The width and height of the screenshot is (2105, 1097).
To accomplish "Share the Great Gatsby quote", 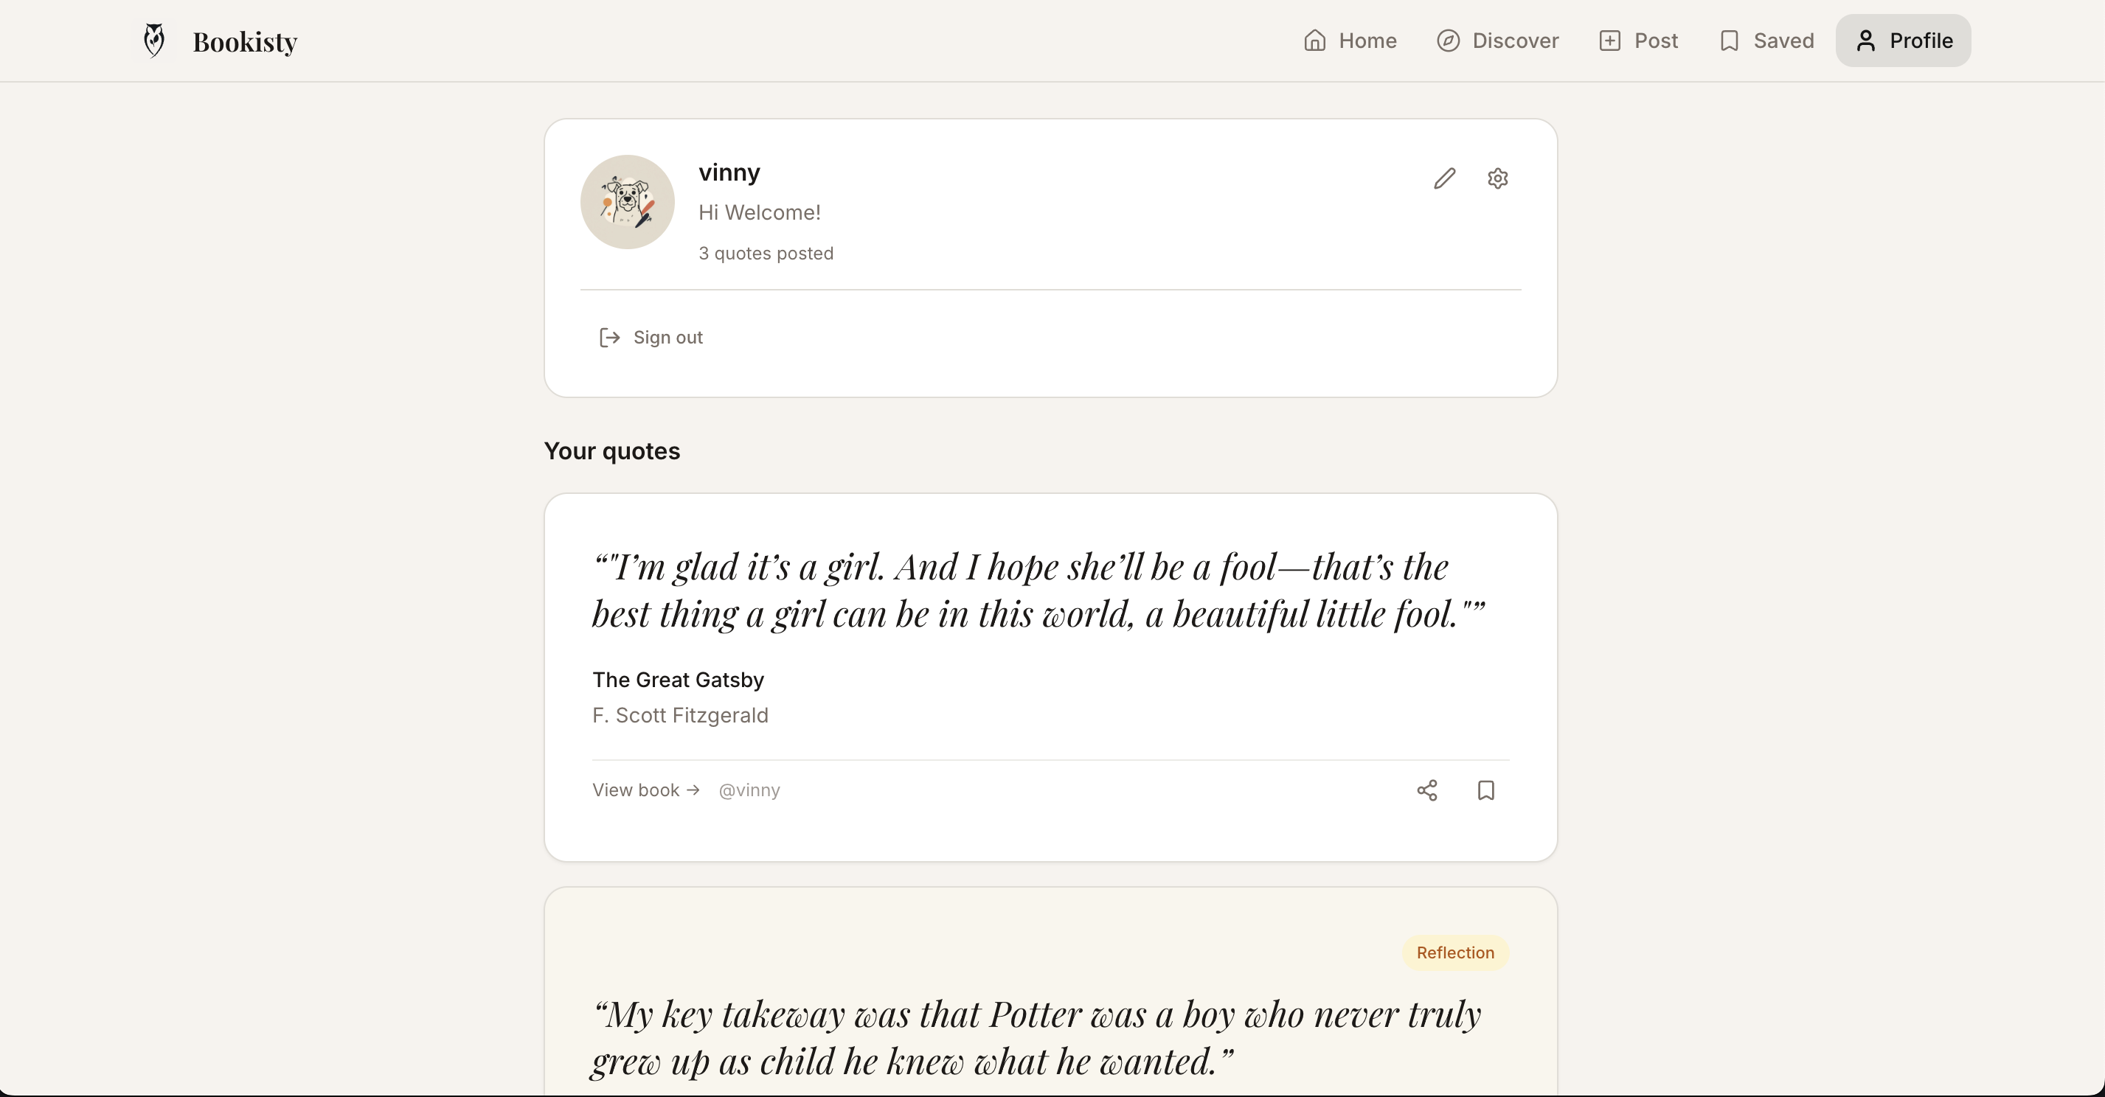I will pos(1428,790).
